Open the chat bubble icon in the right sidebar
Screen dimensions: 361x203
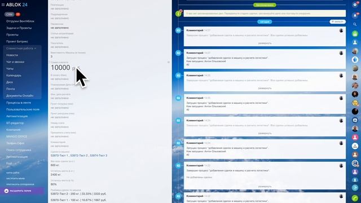click(355, 120)
